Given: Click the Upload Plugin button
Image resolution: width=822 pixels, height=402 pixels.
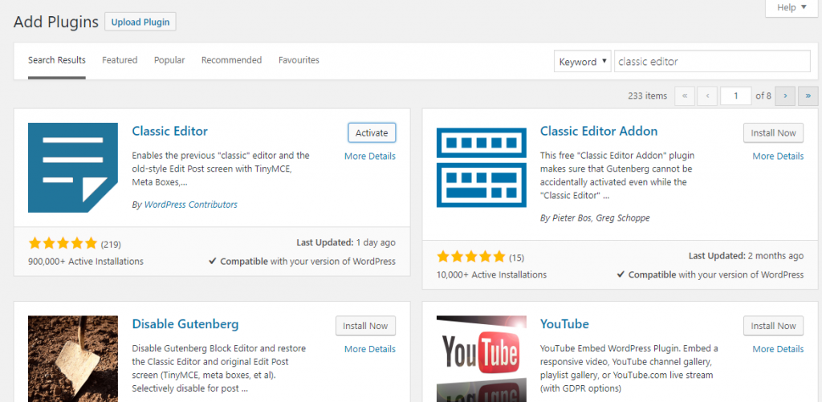Looking at the screenshot, I should (x=140, y=22).
